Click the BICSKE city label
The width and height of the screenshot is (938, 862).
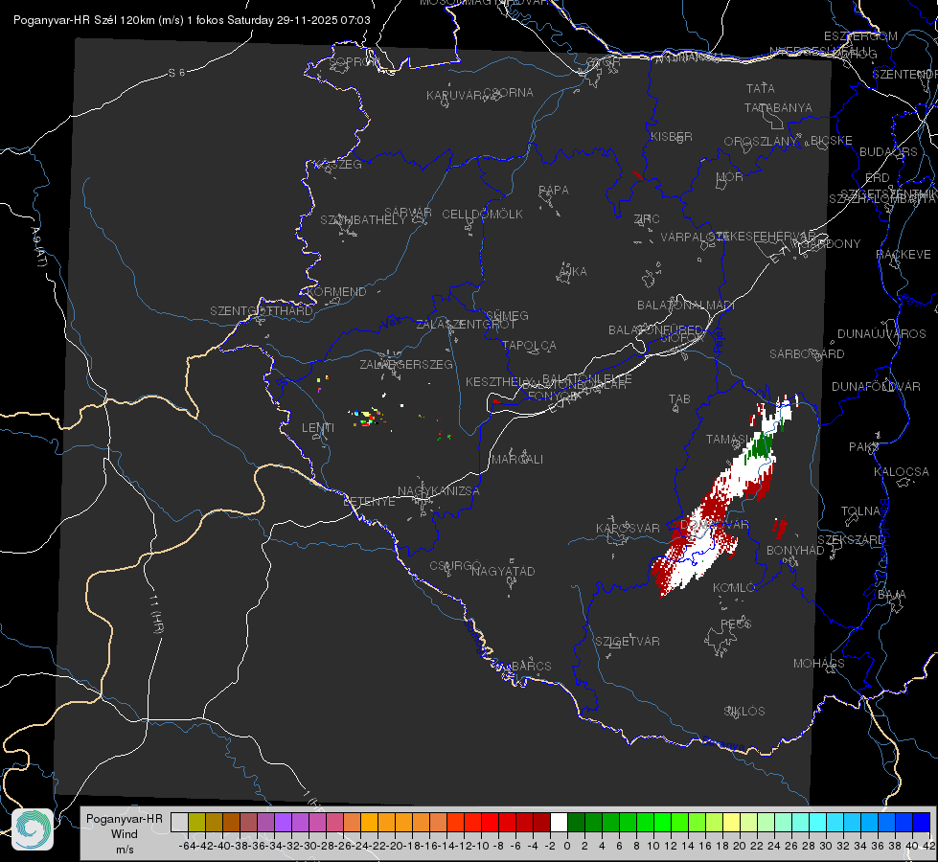tap(832, 140)
